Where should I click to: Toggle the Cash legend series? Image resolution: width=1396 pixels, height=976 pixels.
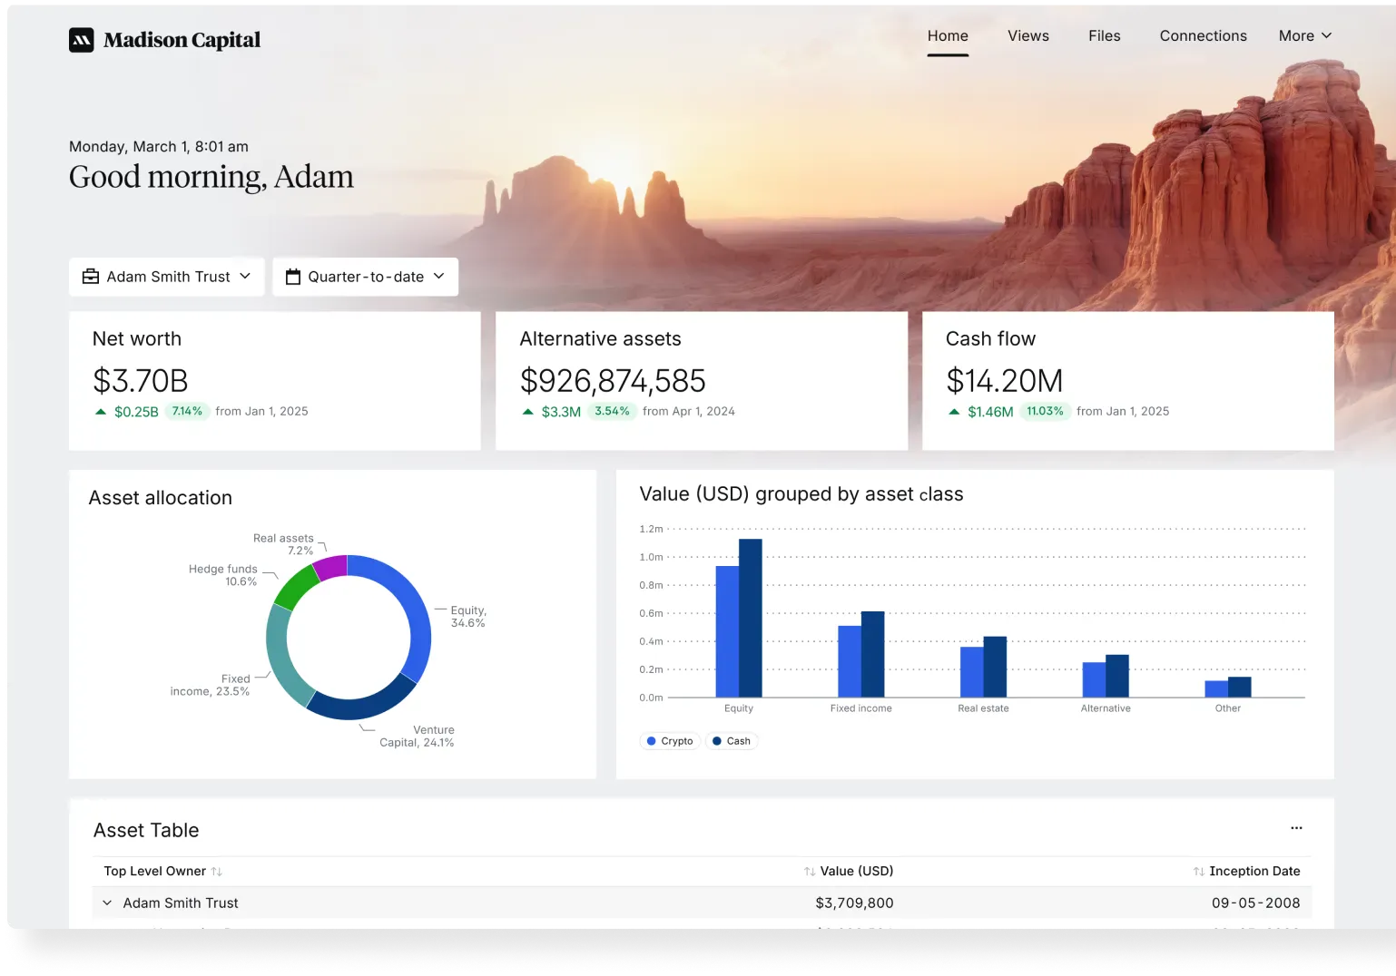731,741
